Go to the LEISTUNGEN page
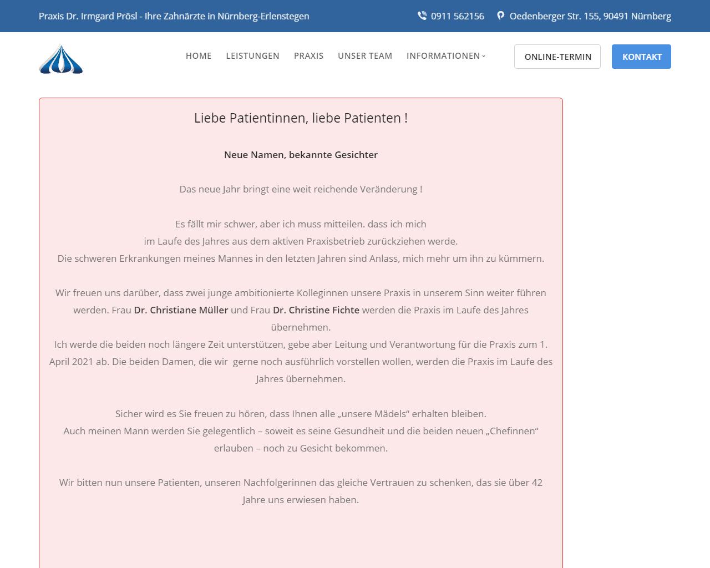The height and width of the screenshot is (568, 710). pos(253,56)
